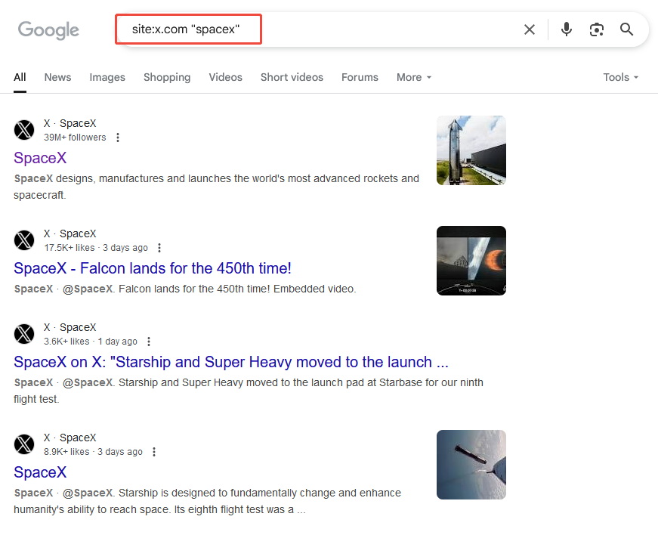Open three-dot menu next to 1 day ago
This screenshot has height=535, width=658.
pyautogui.click(x=149, y=342)
